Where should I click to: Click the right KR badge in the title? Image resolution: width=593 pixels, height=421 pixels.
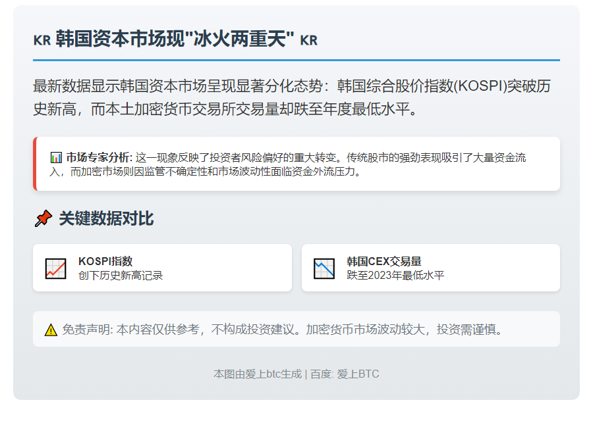click(x=308, y=39)
